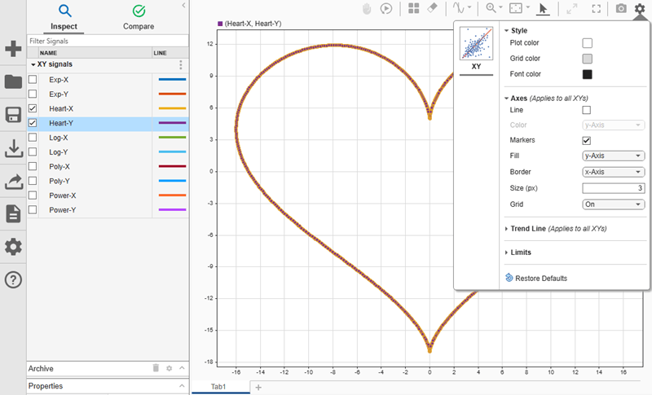The height and width of the screenshot is (395, 652).
Task: Click the full screen brackets icon
Action: click(597, 9)
